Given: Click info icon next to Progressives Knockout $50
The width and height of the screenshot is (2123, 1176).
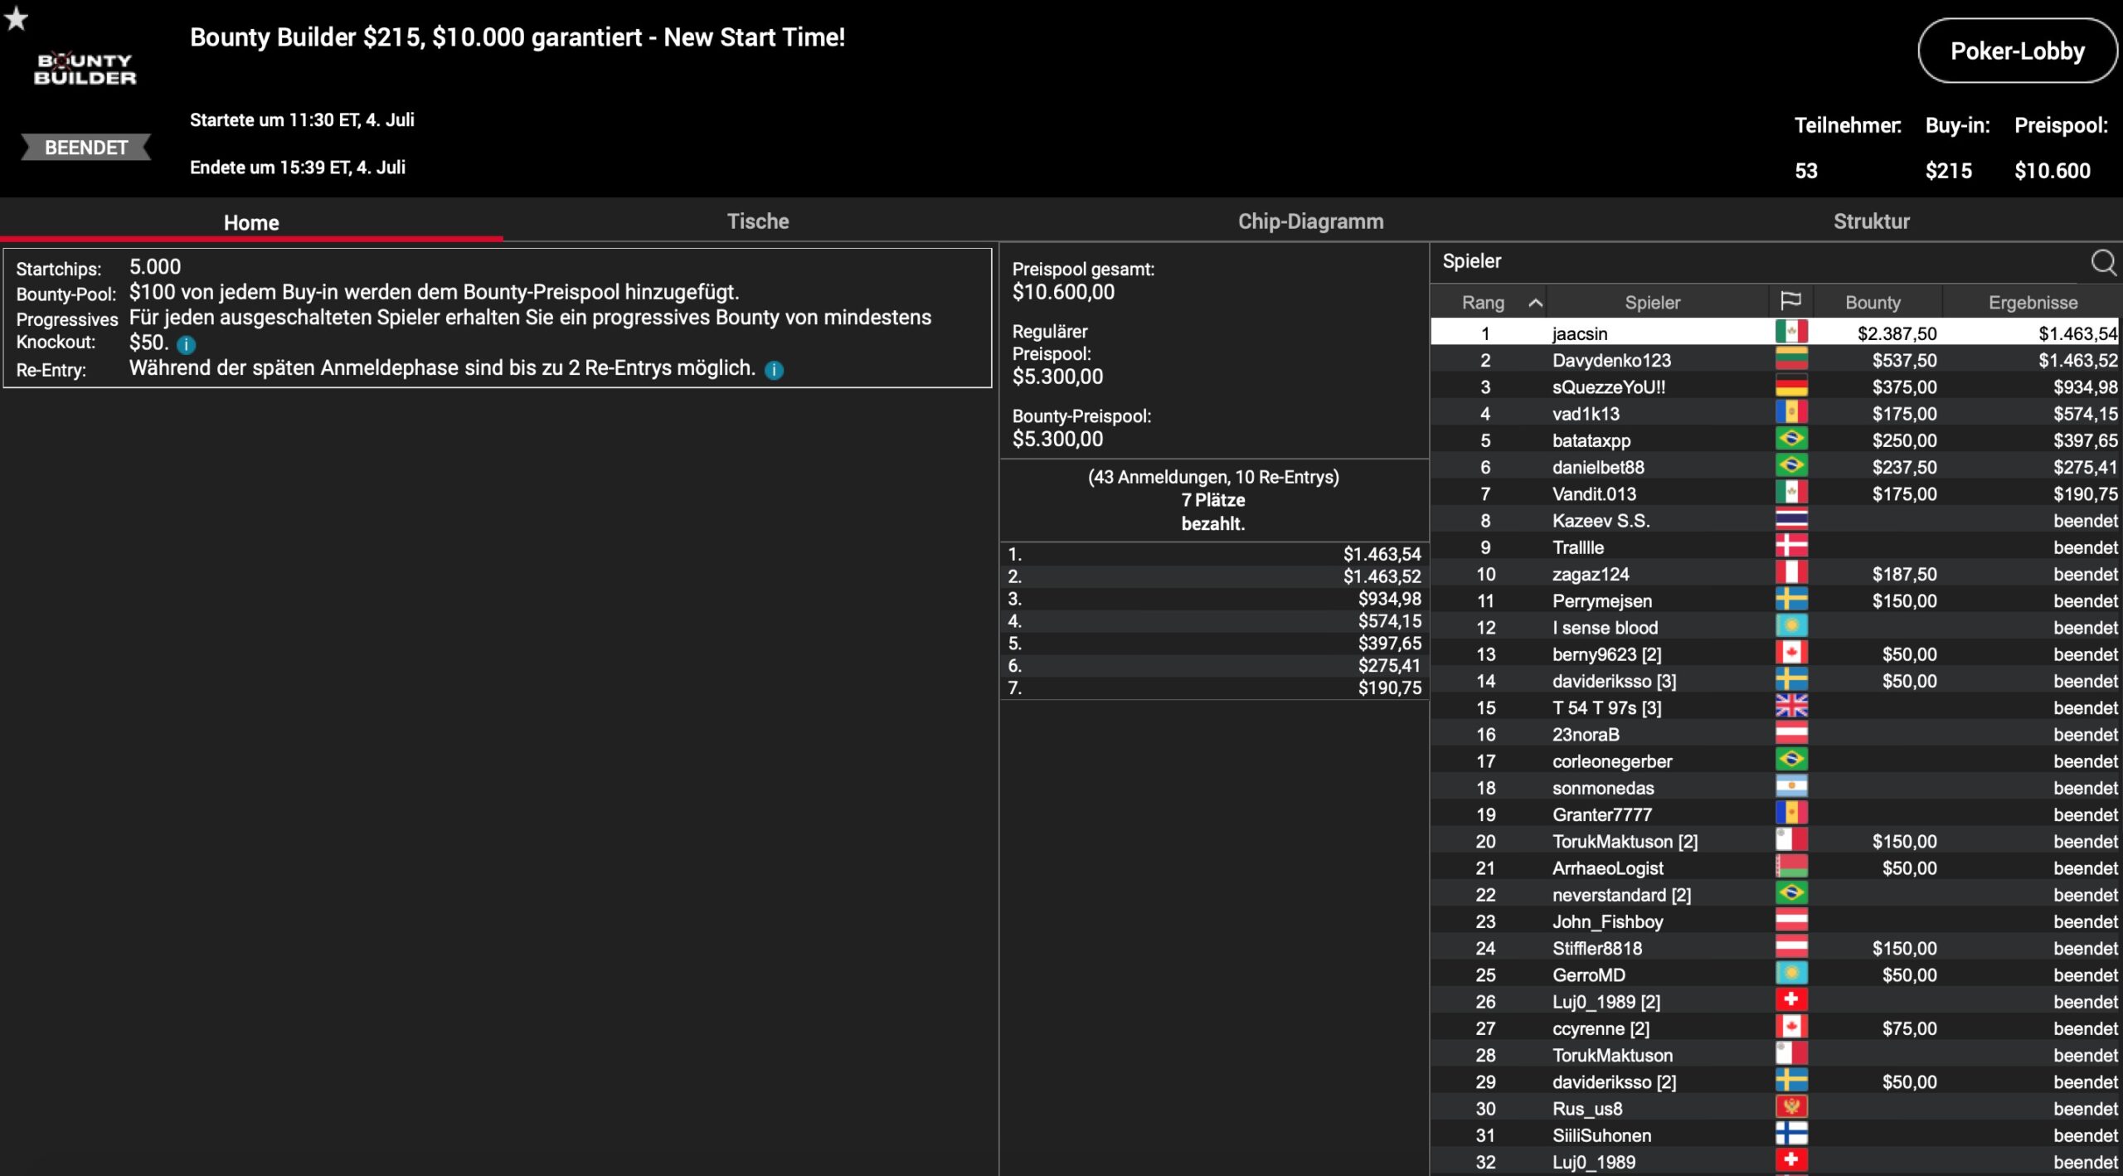Looking at the screenshot, I should point(187,344).
